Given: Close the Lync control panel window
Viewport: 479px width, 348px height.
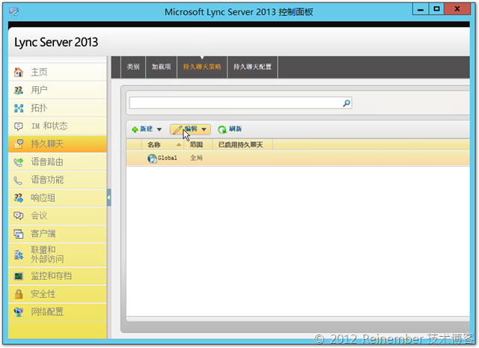Looking at the screenshot, I should click(457, 10).
